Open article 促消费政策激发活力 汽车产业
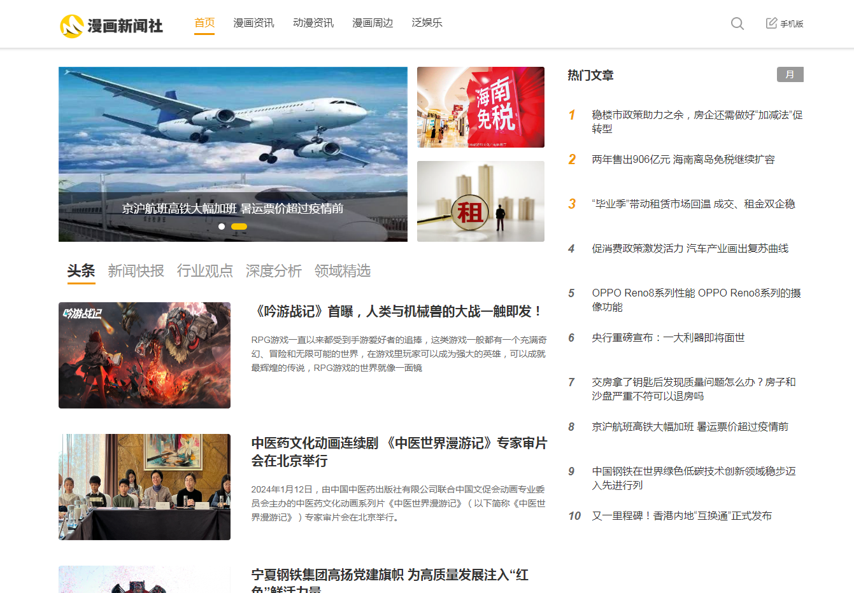Image resolution: width=854 pixels, height=593 pixels. tap(690, 249)
